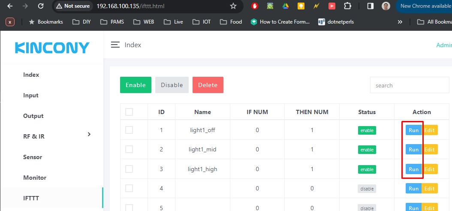Select all rows with header checkbox

tap(129, 112)
